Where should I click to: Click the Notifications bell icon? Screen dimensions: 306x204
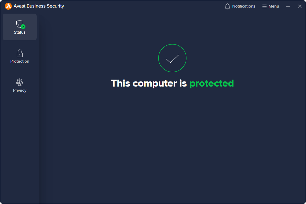pyautogui.click(x=227, y=6)
